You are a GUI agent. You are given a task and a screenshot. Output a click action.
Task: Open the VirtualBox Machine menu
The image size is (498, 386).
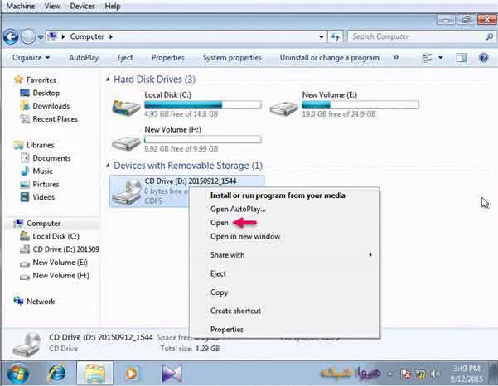tap(21, 6)
